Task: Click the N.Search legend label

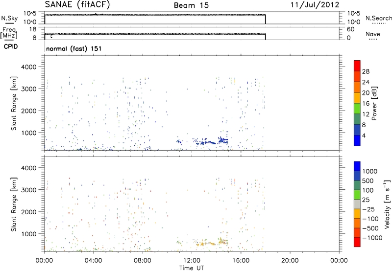Action: 379,18
